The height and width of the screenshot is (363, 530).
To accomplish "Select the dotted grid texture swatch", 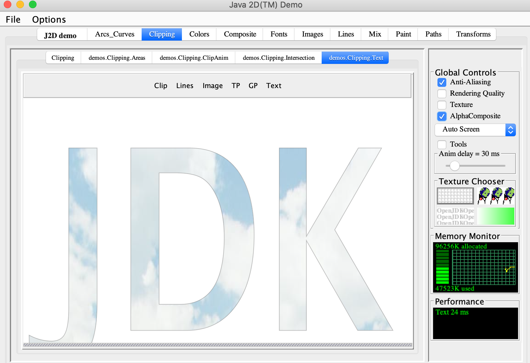I will (x=455, y=196).
